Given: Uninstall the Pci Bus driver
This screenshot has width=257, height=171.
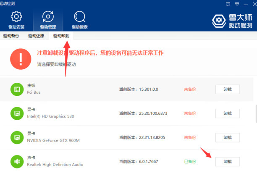Looking at the screenshot, I should [x=228, y=89].
